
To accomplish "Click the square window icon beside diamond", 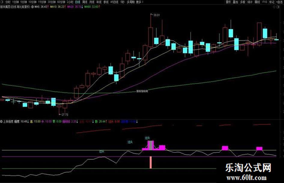I will point(278,7).
